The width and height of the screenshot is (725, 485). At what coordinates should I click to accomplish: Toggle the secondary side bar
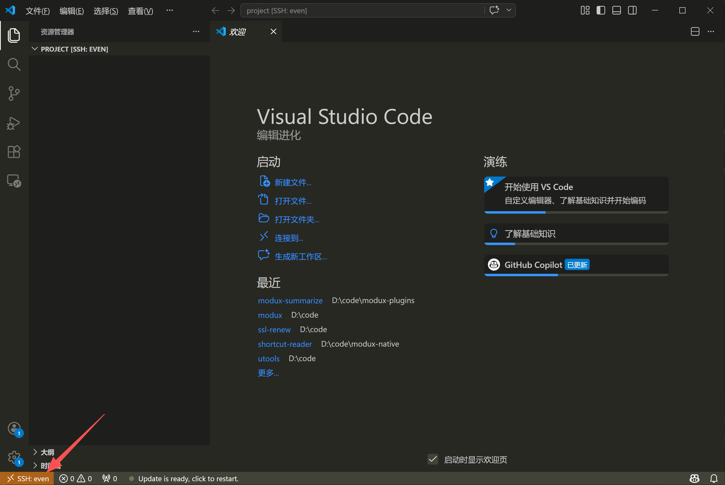[x=632, y=10]
